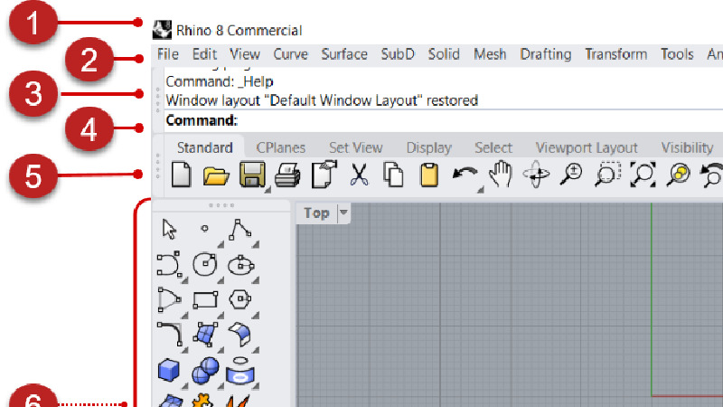Screen dimensions: 723x407
Task: Select the Pan hand tool
Action: point(501,175)
